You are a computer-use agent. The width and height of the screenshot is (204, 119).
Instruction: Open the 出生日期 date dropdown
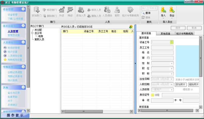172,79
